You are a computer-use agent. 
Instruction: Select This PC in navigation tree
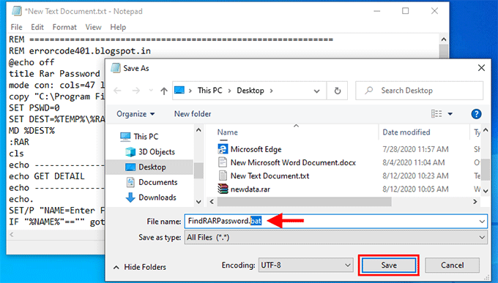(x=146, y=137)
